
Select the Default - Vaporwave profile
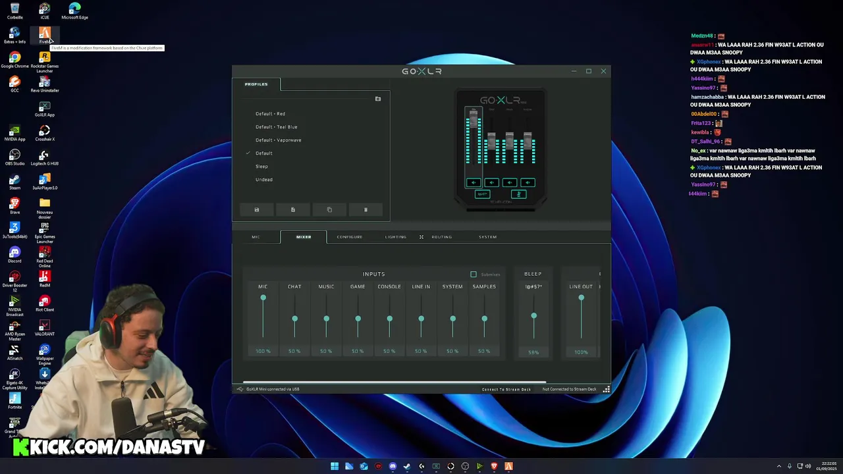[279, 140]
